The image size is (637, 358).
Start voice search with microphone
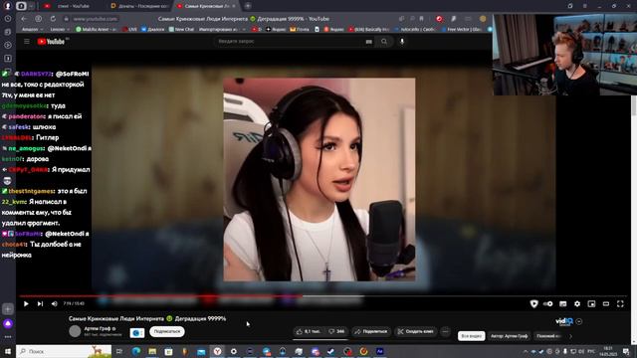coord(402,42)
